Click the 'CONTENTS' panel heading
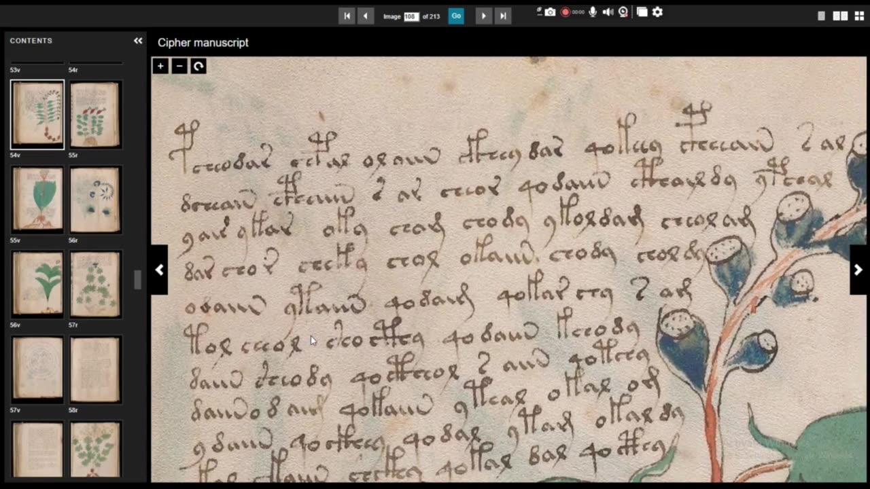Screen dimensions: 870x489 (x=31, y=41)
